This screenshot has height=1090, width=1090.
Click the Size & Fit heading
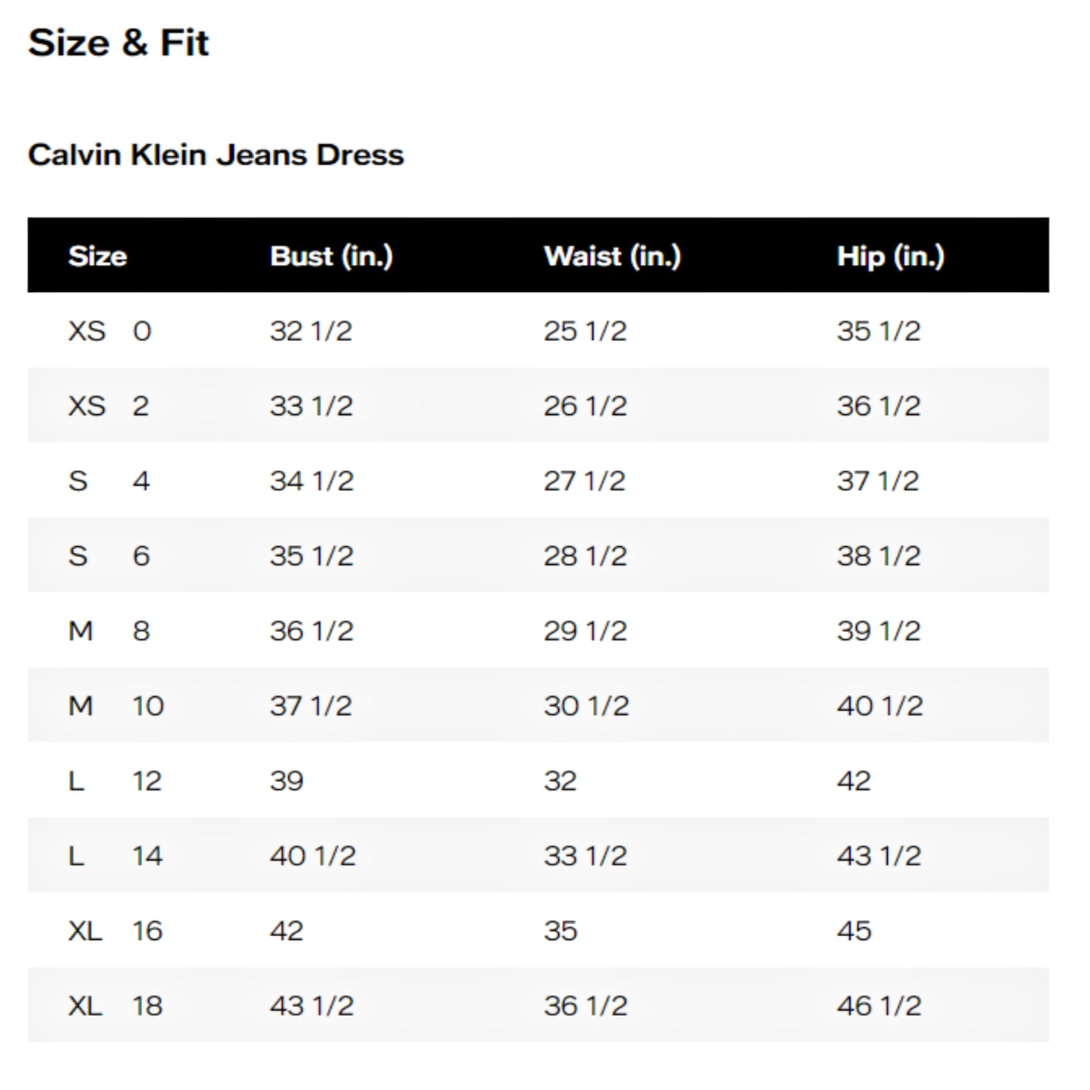pyautogui.click(x=118, y=42)
